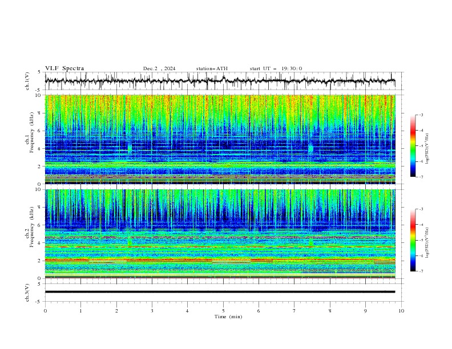Click the ch.2 'Frequency (kHz)' axis label
Image resolution: width=452 pixels, height=349 pixels.
pyautogui.click(x=32, y=227)
